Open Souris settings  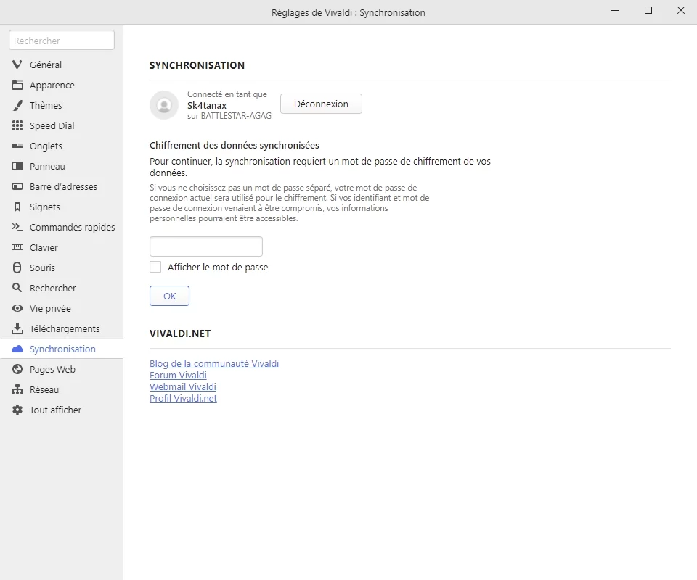click(61, 268)
